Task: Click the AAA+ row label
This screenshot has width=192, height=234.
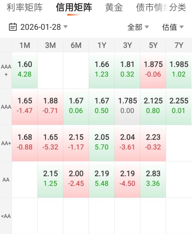Action: 6,70
